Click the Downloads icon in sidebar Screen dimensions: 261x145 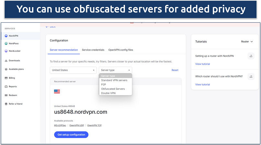6,61
